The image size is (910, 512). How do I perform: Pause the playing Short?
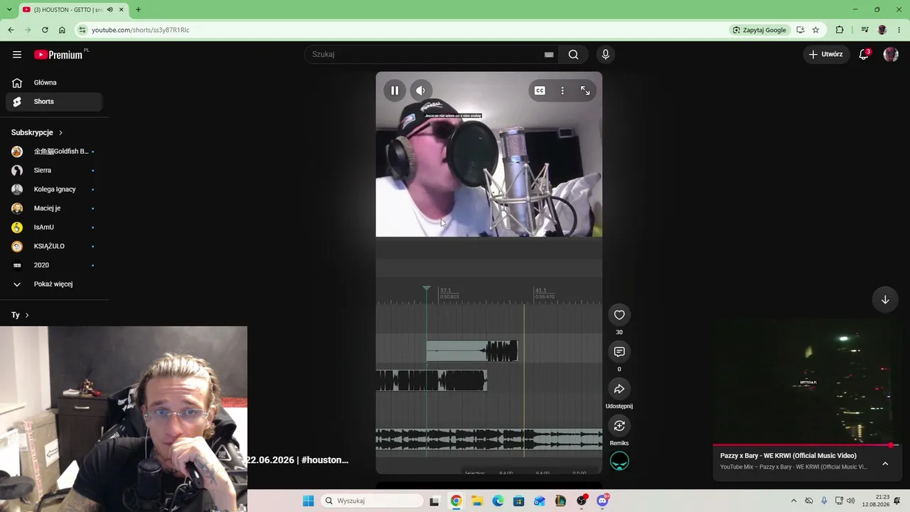395,90
